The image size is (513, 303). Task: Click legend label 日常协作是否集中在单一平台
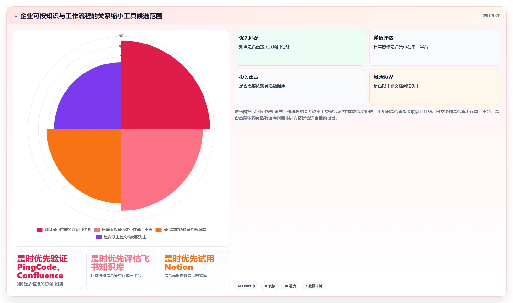[x=127, y=230]
